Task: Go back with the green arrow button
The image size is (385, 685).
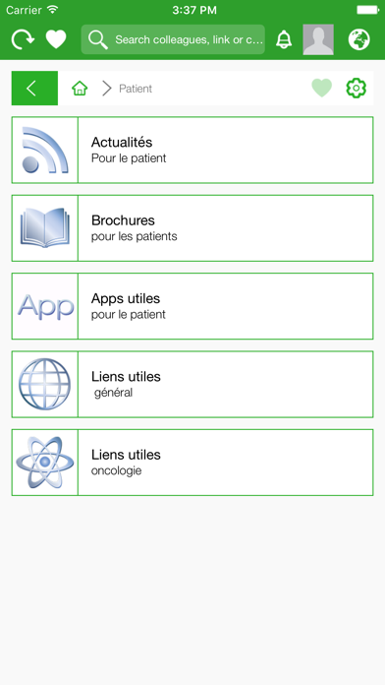Action: pos(34,89)
